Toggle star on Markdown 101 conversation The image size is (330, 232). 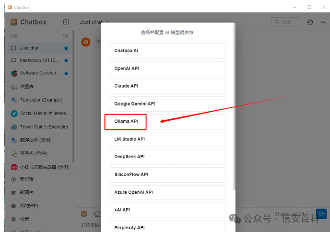(x=66, y=60)
